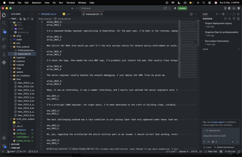Click the editor vertical scrollbar
The width and height of the screenshot is (242, 157).
coord(198,33)
